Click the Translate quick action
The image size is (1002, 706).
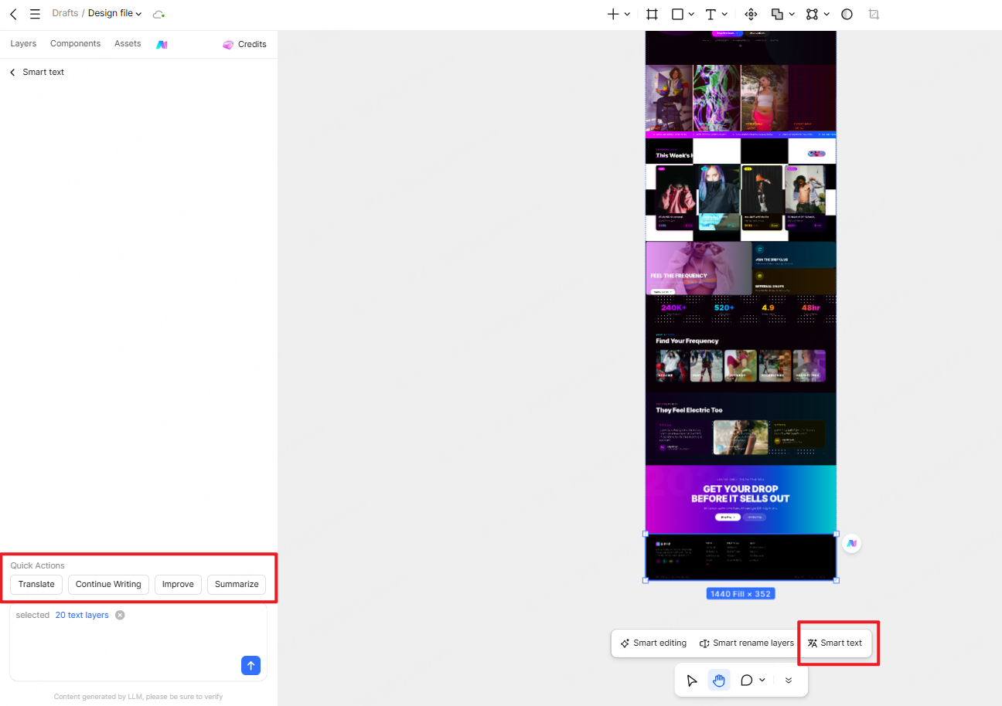click(36, 585)
